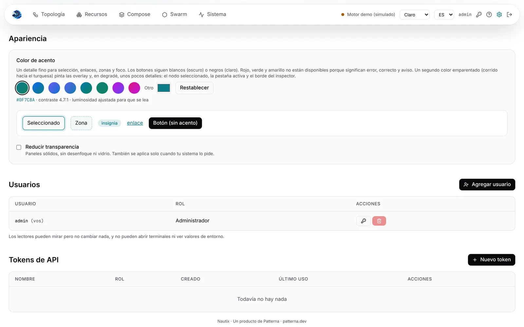The image size is (524, 327).
Task: Click the Restablecer button
Action: [x=195, y=88]
